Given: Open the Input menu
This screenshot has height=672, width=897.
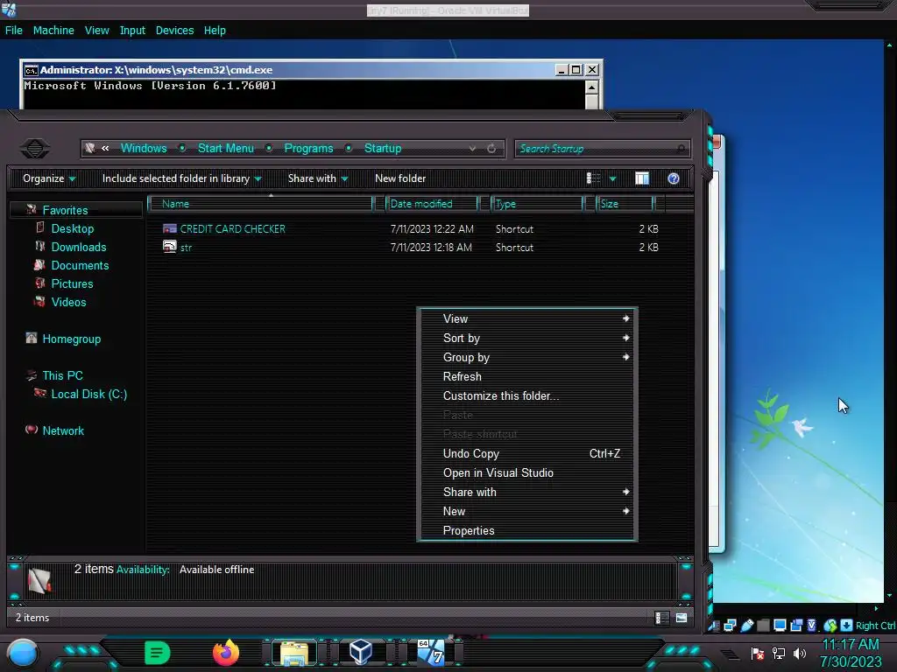Looking at the screenshot, I should pyautogui.click(x=132, y=31).
